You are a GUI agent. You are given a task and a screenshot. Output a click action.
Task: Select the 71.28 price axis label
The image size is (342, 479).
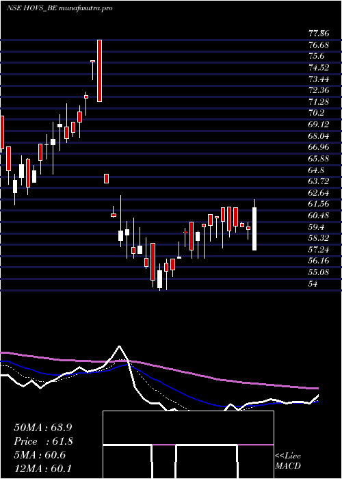tap(320, 102)
